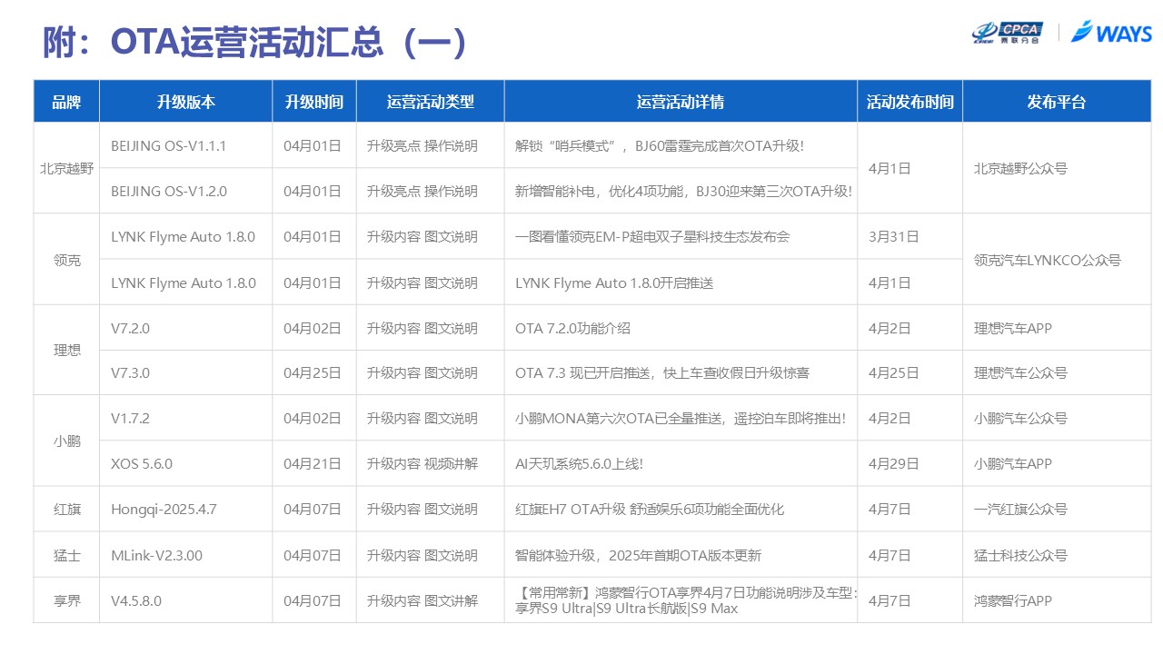Click version BEIJING OS-V1.2.0
Screen dimensions: 1163x654
[x=169, y=191]
